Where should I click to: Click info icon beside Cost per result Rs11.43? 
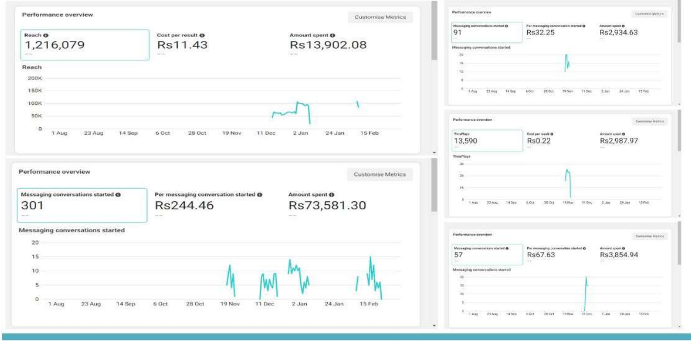(202, 36)
